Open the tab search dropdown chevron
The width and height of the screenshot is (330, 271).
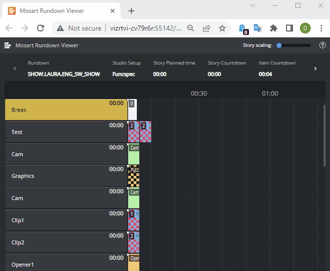(x=252, y=6)
